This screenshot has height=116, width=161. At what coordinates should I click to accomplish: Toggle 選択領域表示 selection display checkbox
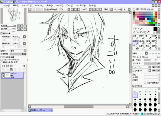click(45, 9)
